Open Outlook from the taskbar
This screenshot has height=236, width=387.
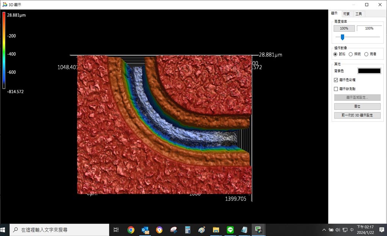point(145,230)
